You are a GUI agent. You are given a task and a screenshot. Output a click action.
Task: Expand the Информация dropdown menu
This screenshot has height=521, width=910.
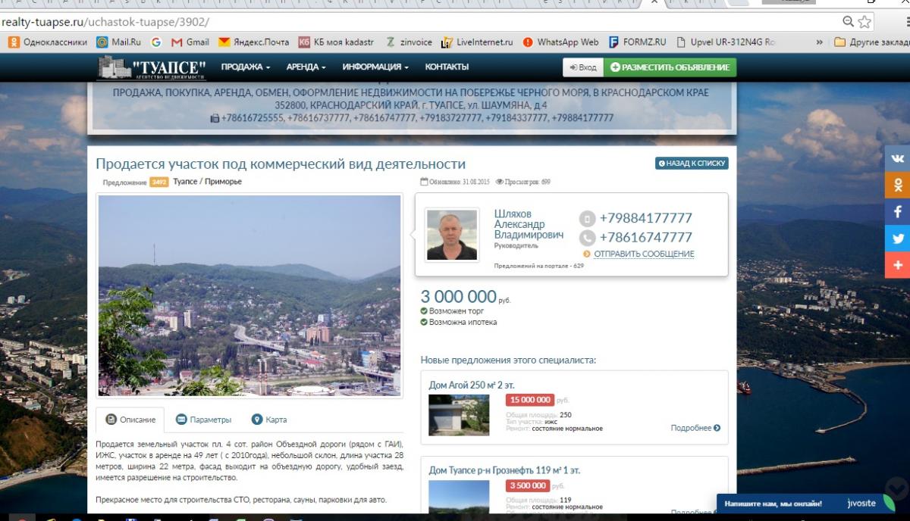click(375, 67)
